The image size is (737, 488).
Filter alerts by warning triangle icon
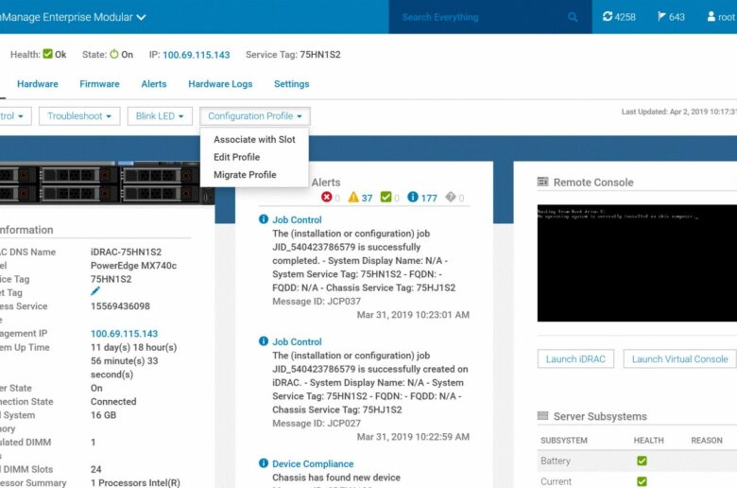353,197
